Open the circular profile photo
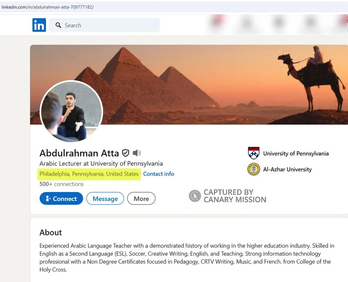Image resolution: width=348 pixels, height=282 pixels. [71, 111]
